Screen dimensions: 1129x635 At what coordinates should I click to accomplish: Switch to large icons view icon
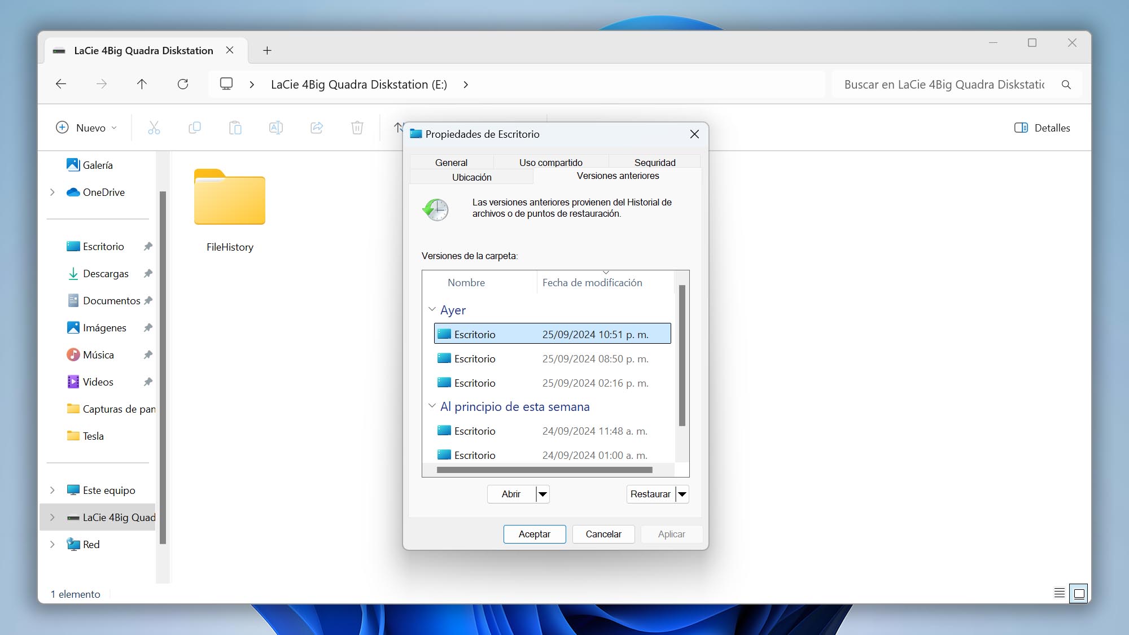tap(1079, 594)
